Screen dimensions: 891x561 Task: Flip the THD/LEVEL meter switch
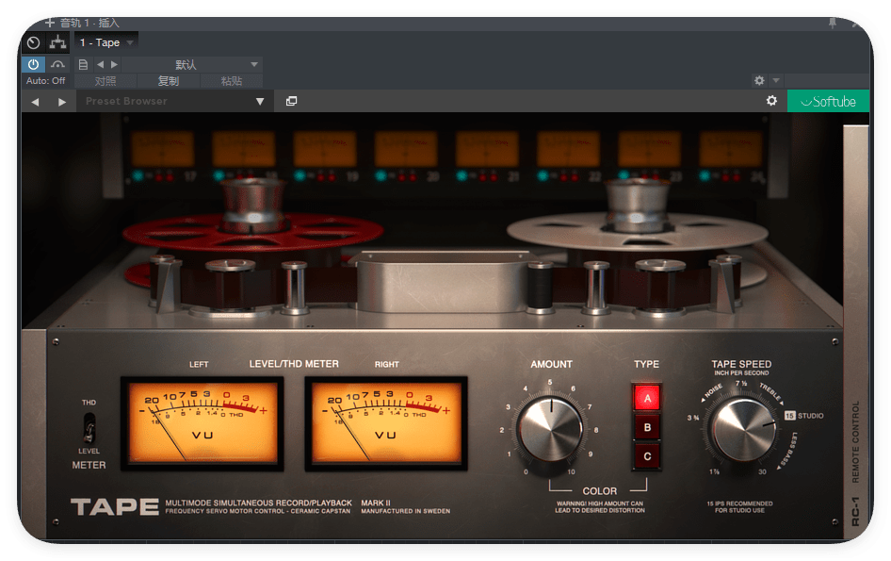(x=89, y=428)
